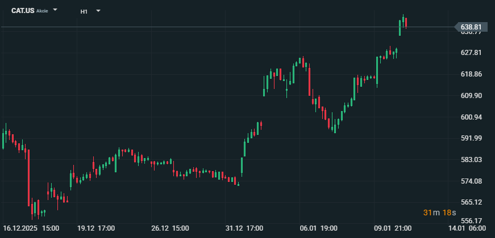Select the 618.86 level on price axis
The width and height of the screenshot is (495, 238).
click(471, 74)
